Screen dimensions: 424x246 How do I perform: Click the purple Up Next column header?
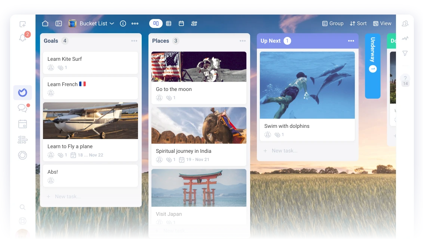pos(299,41)
